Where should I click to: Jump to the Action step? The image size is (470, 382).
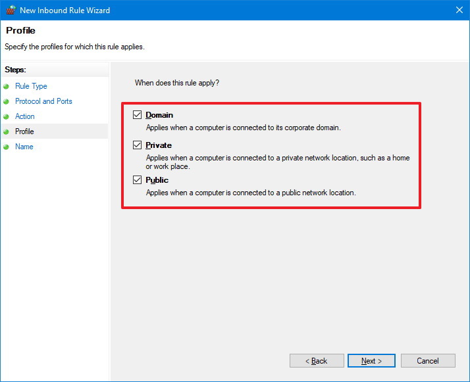[x=25, y=116]
